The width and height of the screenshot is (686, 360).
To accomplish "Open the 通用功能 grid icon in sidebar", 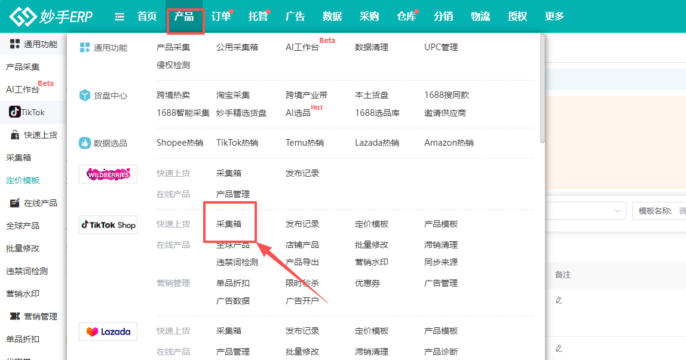I will pos(15,44).
